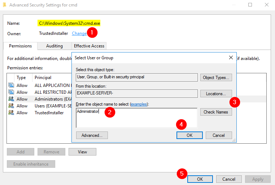Click the ALL RESTRICTED entry icon

pyautogui.click(x=11, y=92)
